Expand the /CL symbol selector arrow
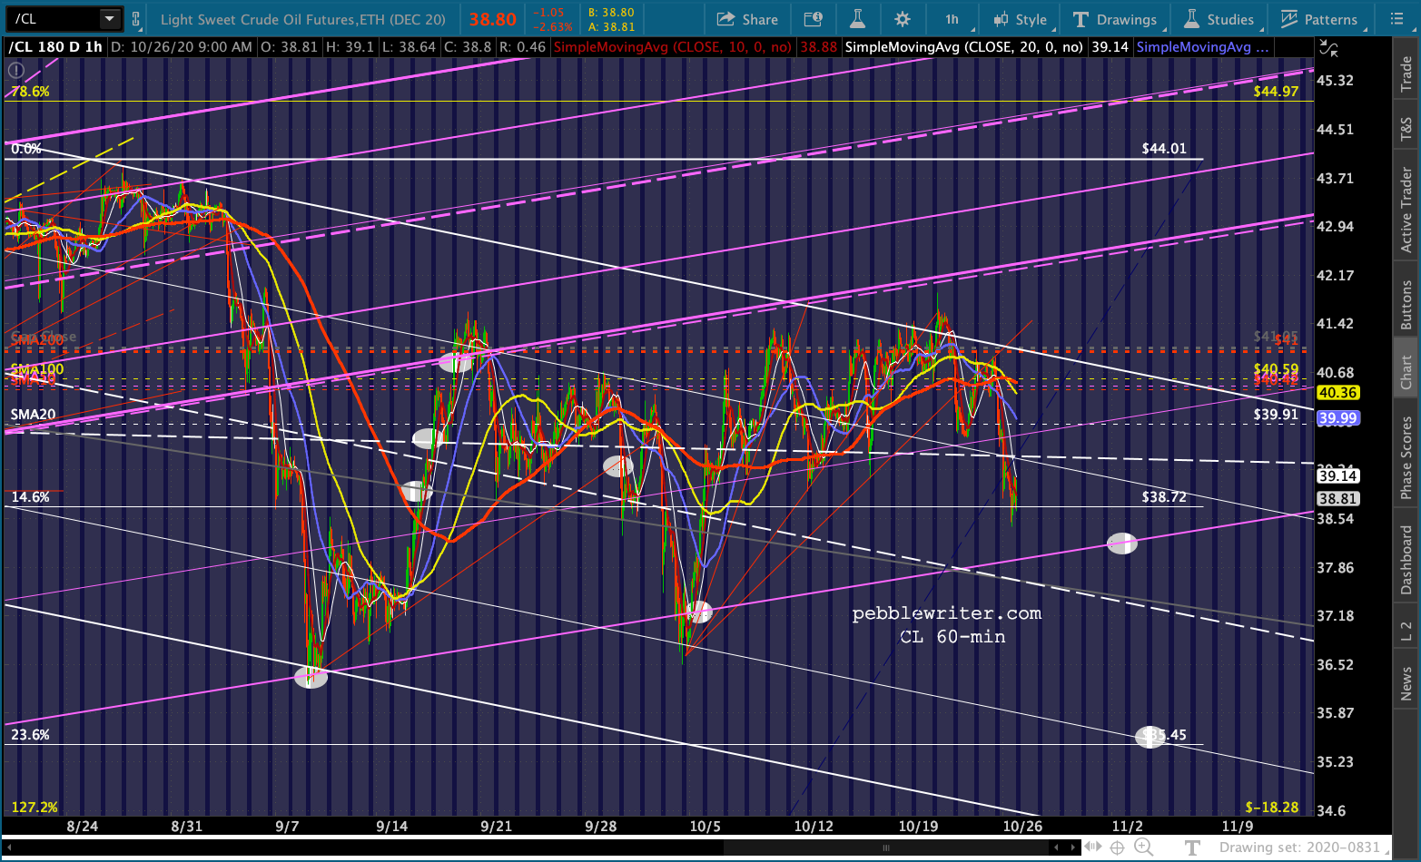This screenshot has width=1421, height=862. pyautogui.click(x=109, y=19)
